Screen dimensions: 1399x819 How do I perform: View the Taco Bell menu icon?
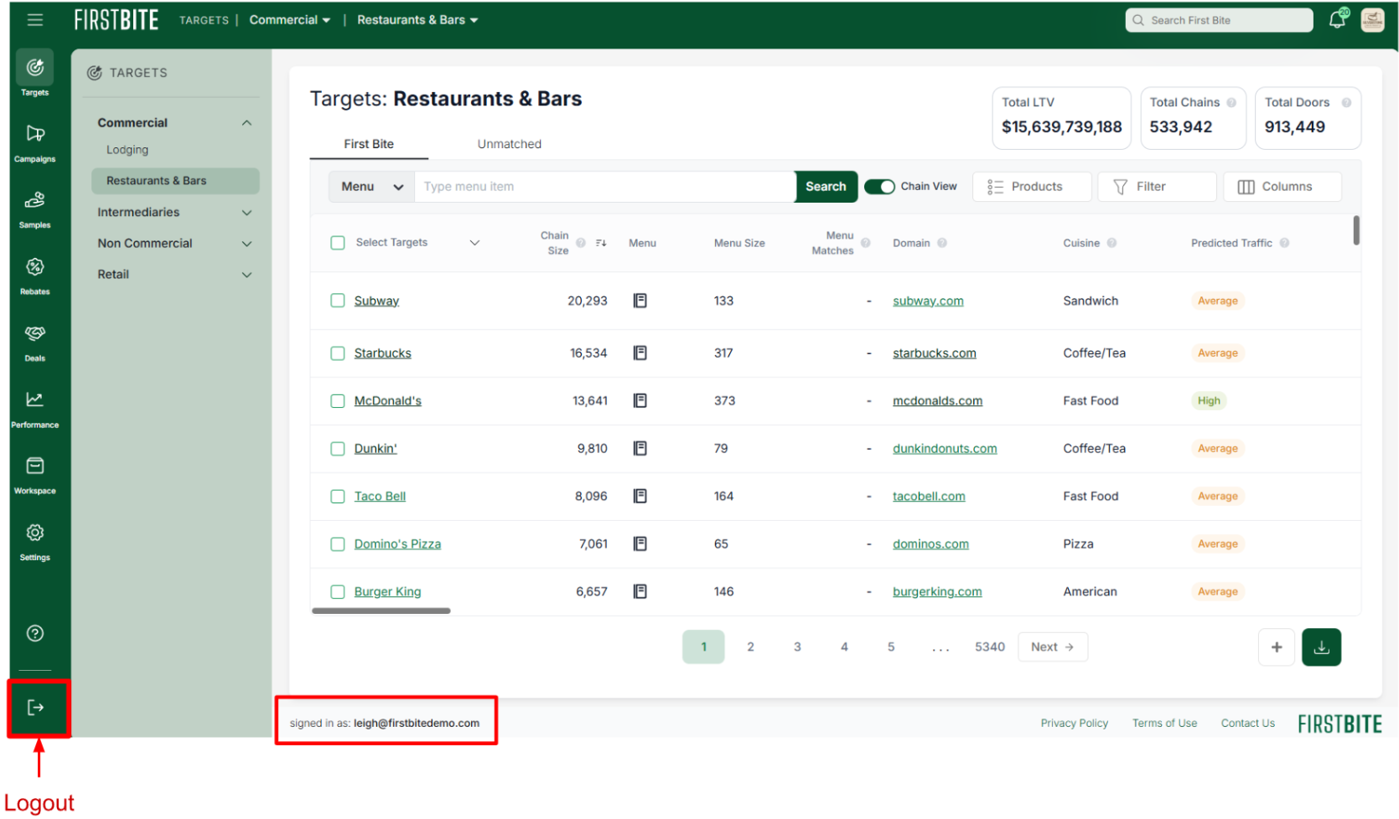point(640,497)
